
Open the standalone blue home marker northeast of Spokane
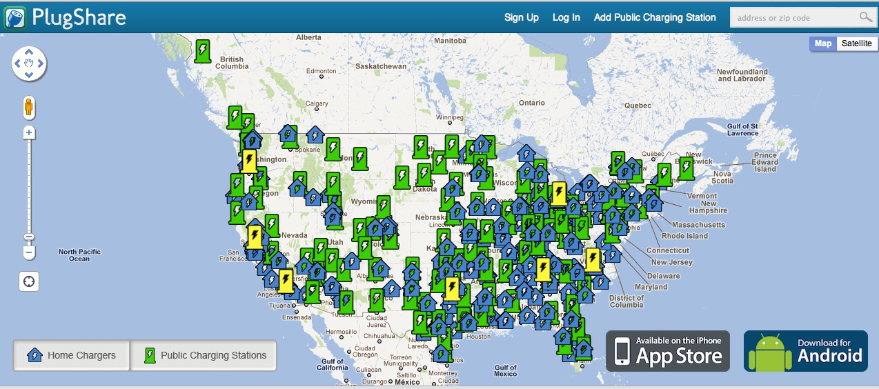pyautogui.click(x=315, y=135)
